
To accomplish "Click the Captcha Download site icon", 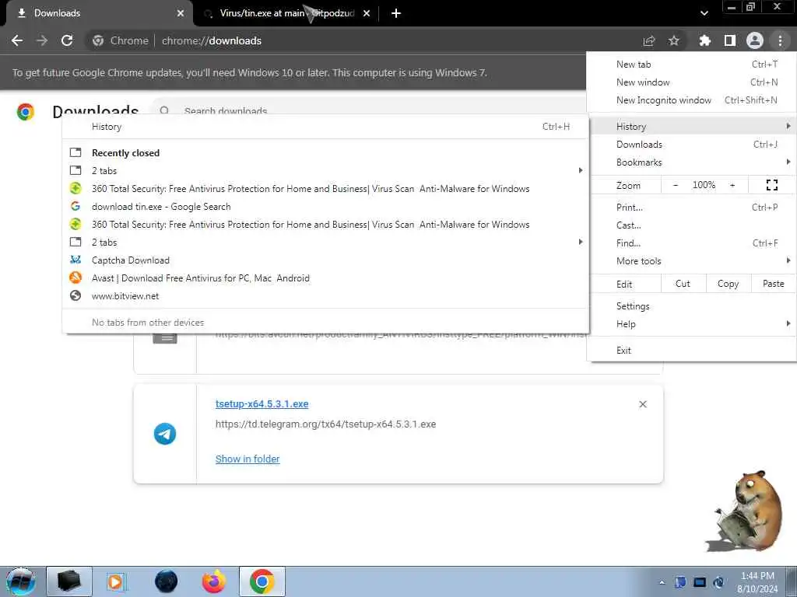I will tap(75, 260).
